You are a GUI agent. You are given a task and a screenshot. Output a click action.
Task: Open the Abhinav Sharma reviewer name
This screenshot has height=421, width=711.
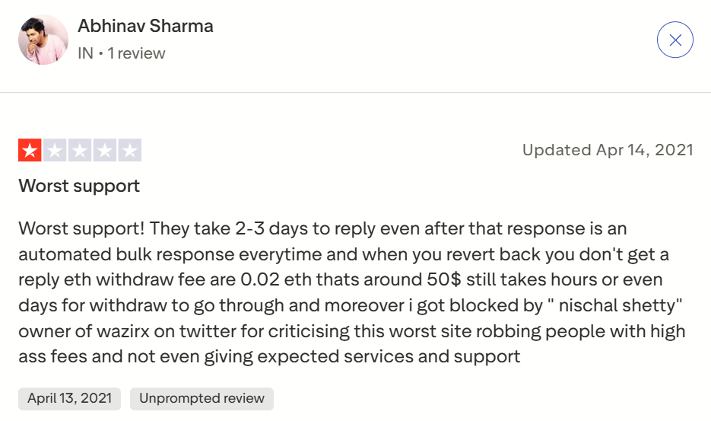point(145,26)
